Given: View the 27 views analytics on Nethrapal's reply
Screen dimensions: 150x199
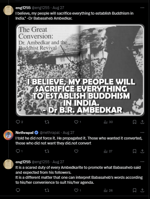Looking at the screenshot, I should (108, 151).
